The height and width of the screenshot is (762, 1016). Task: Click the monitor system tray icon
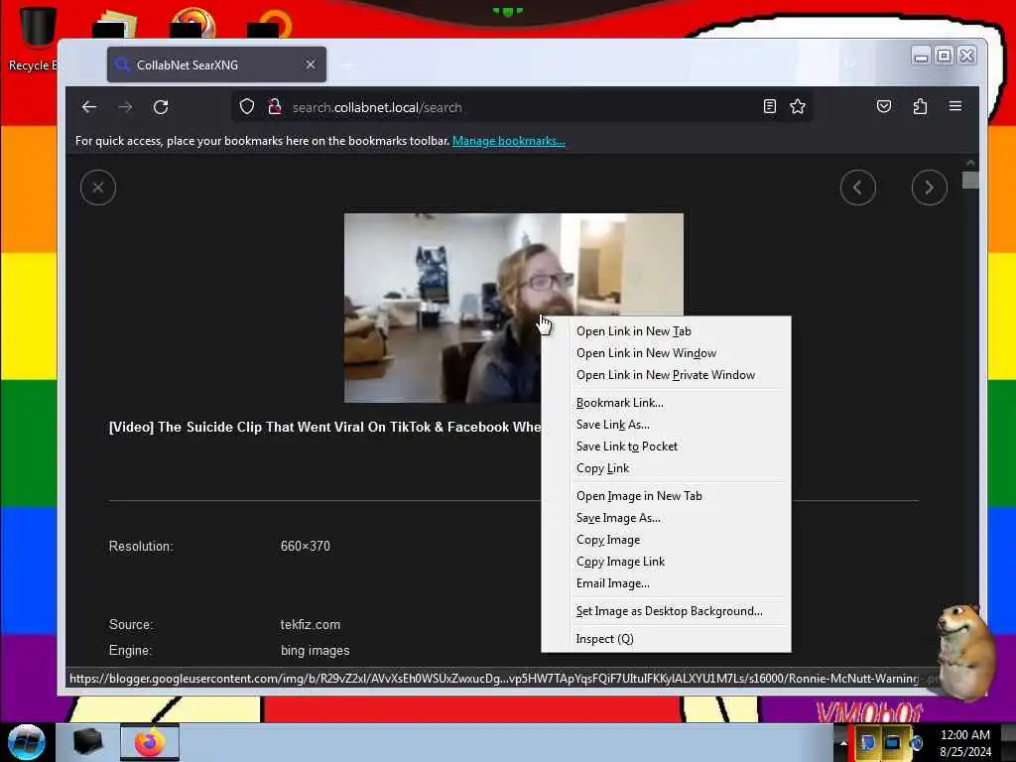[x=893, y=742]
